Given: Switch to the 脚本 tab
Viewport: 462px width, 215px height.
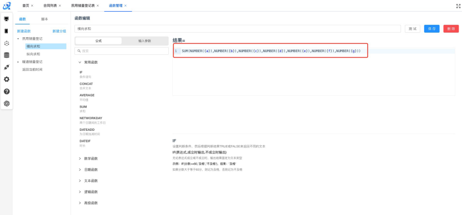Looking at the screenshot, I should click(44, 19).
